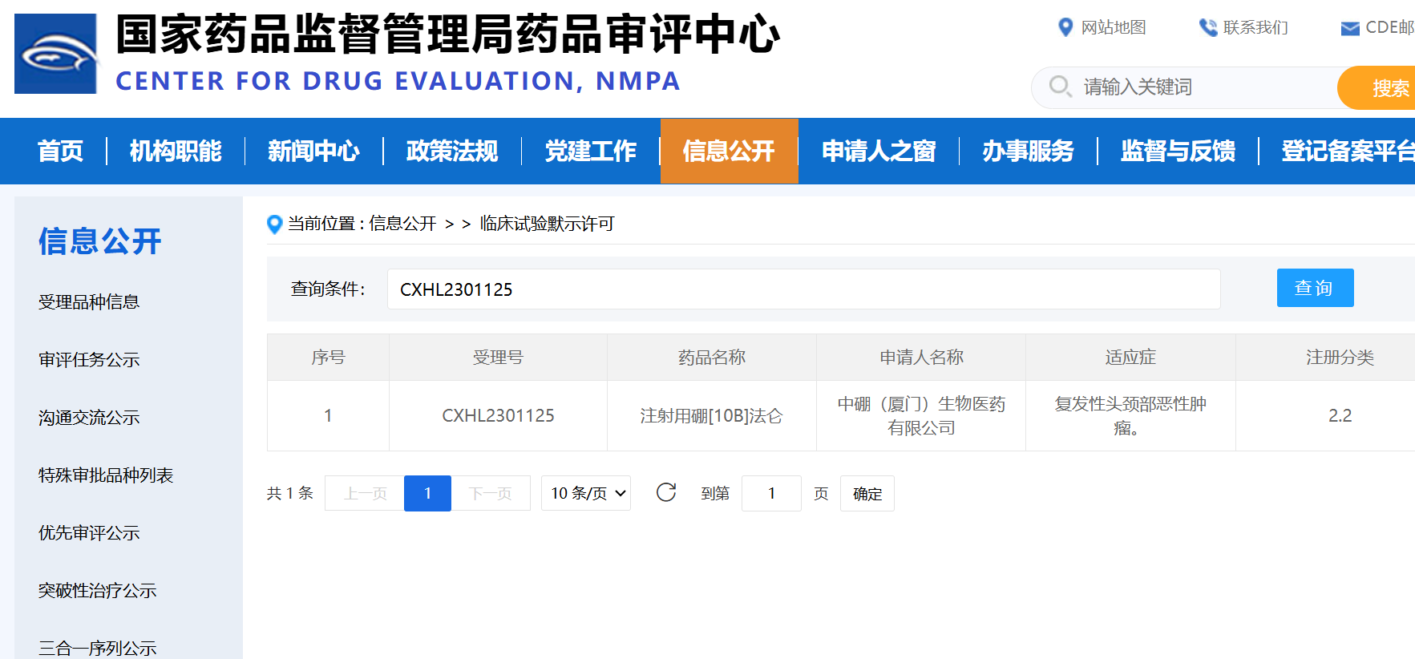Click the 共 1 条 total count text
The width and height of the screenshot is (1415, 659).
289,493
